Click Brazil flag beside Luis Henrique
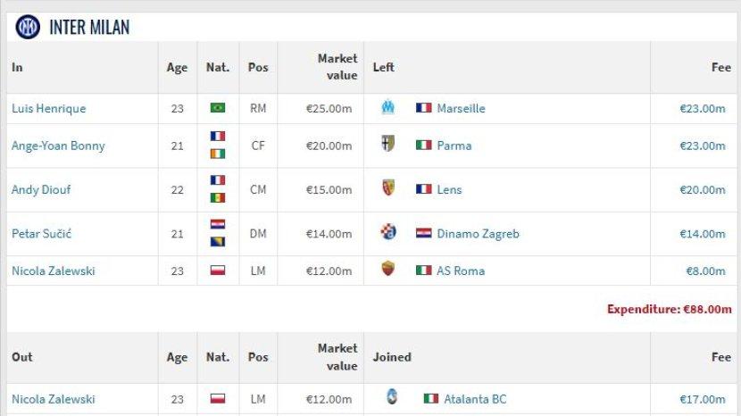This screenshot has height=416, width=741. 218,108
